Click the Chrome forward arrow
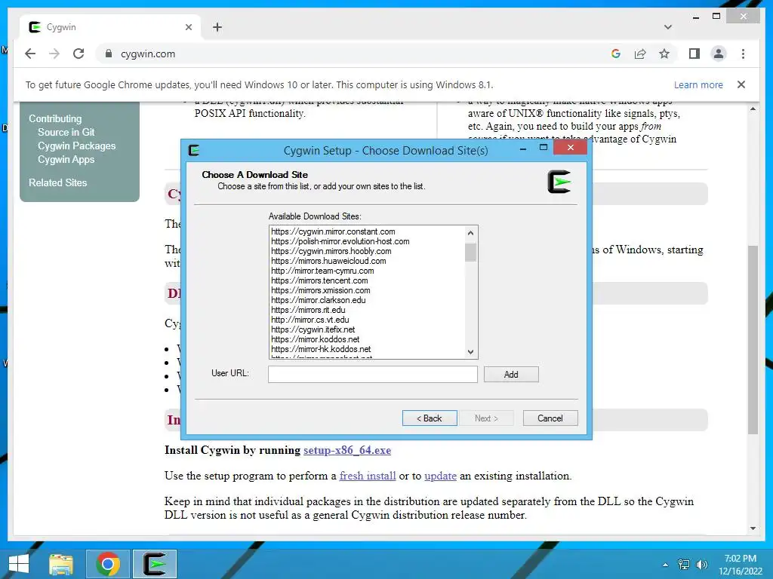773x579 pixels. tap(54, 54)
